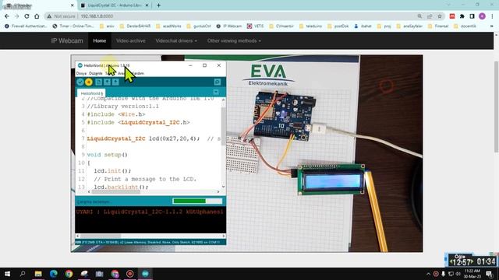Open File Explorer from the taskbar
The height and width of the screenshot is (280, 499).
(x=38, y=274)
